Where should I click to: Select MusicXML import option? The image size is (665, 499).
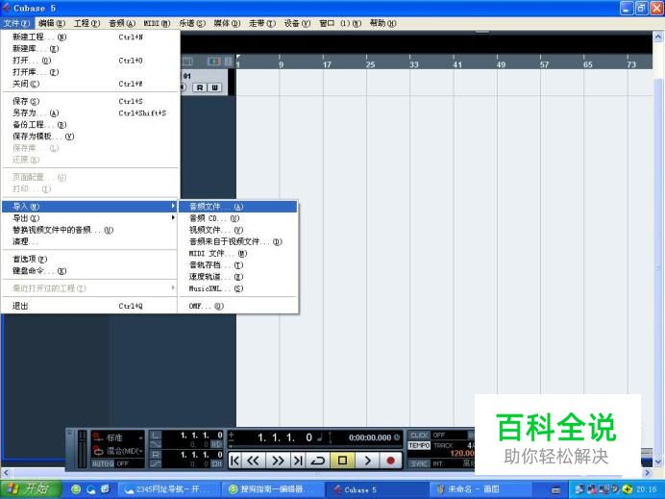pyautogui.click(x=238, y=288)
